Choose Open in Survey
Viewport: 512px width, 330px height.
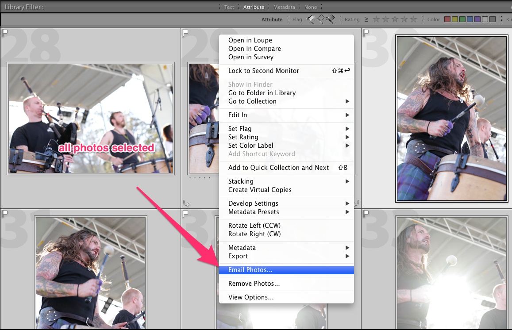click(x=286, y=57)
